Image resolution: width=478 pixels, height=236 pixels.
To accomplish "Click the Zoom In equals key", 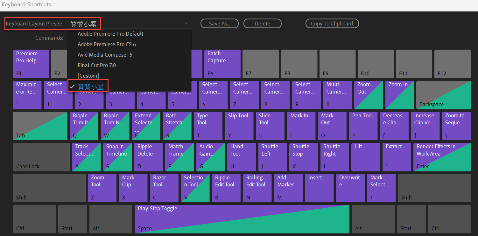I will pyautogui.click(x=400, y=95).
